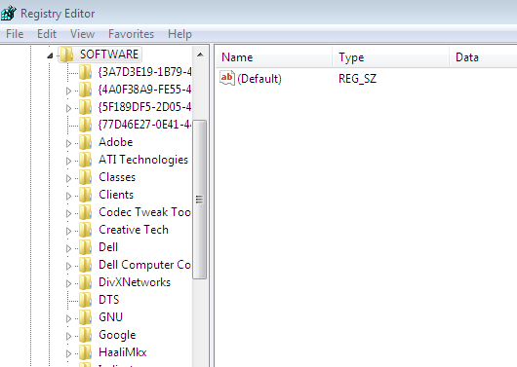Sort values by the Name column header
This screenshot has width=517, height=367.
pos(274,57)
